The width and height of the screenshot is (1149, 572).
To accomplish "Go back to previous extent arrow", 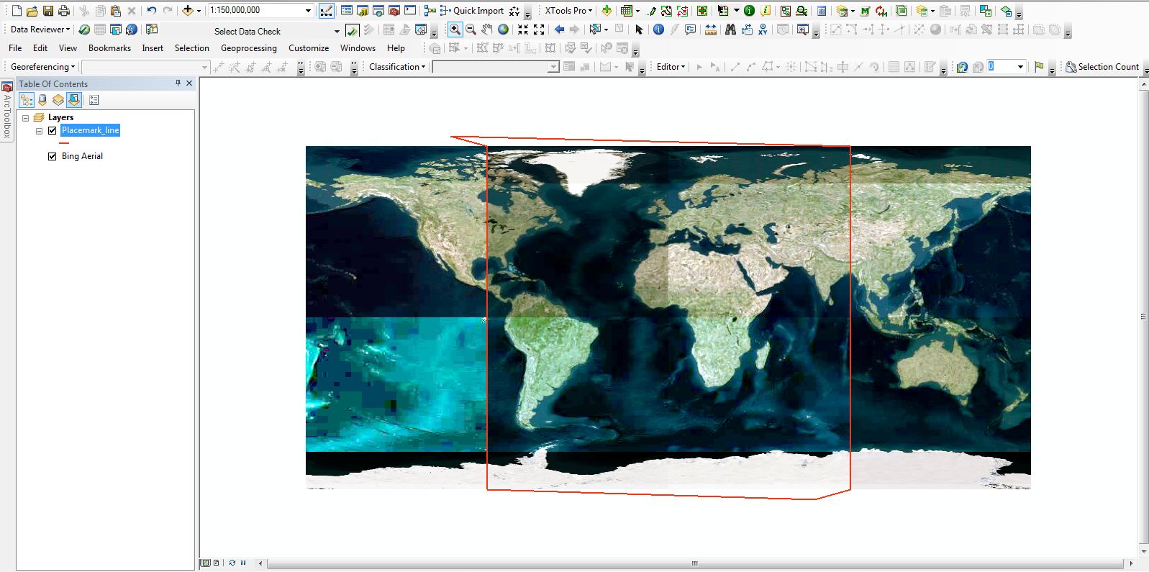I will coord(559,29).
